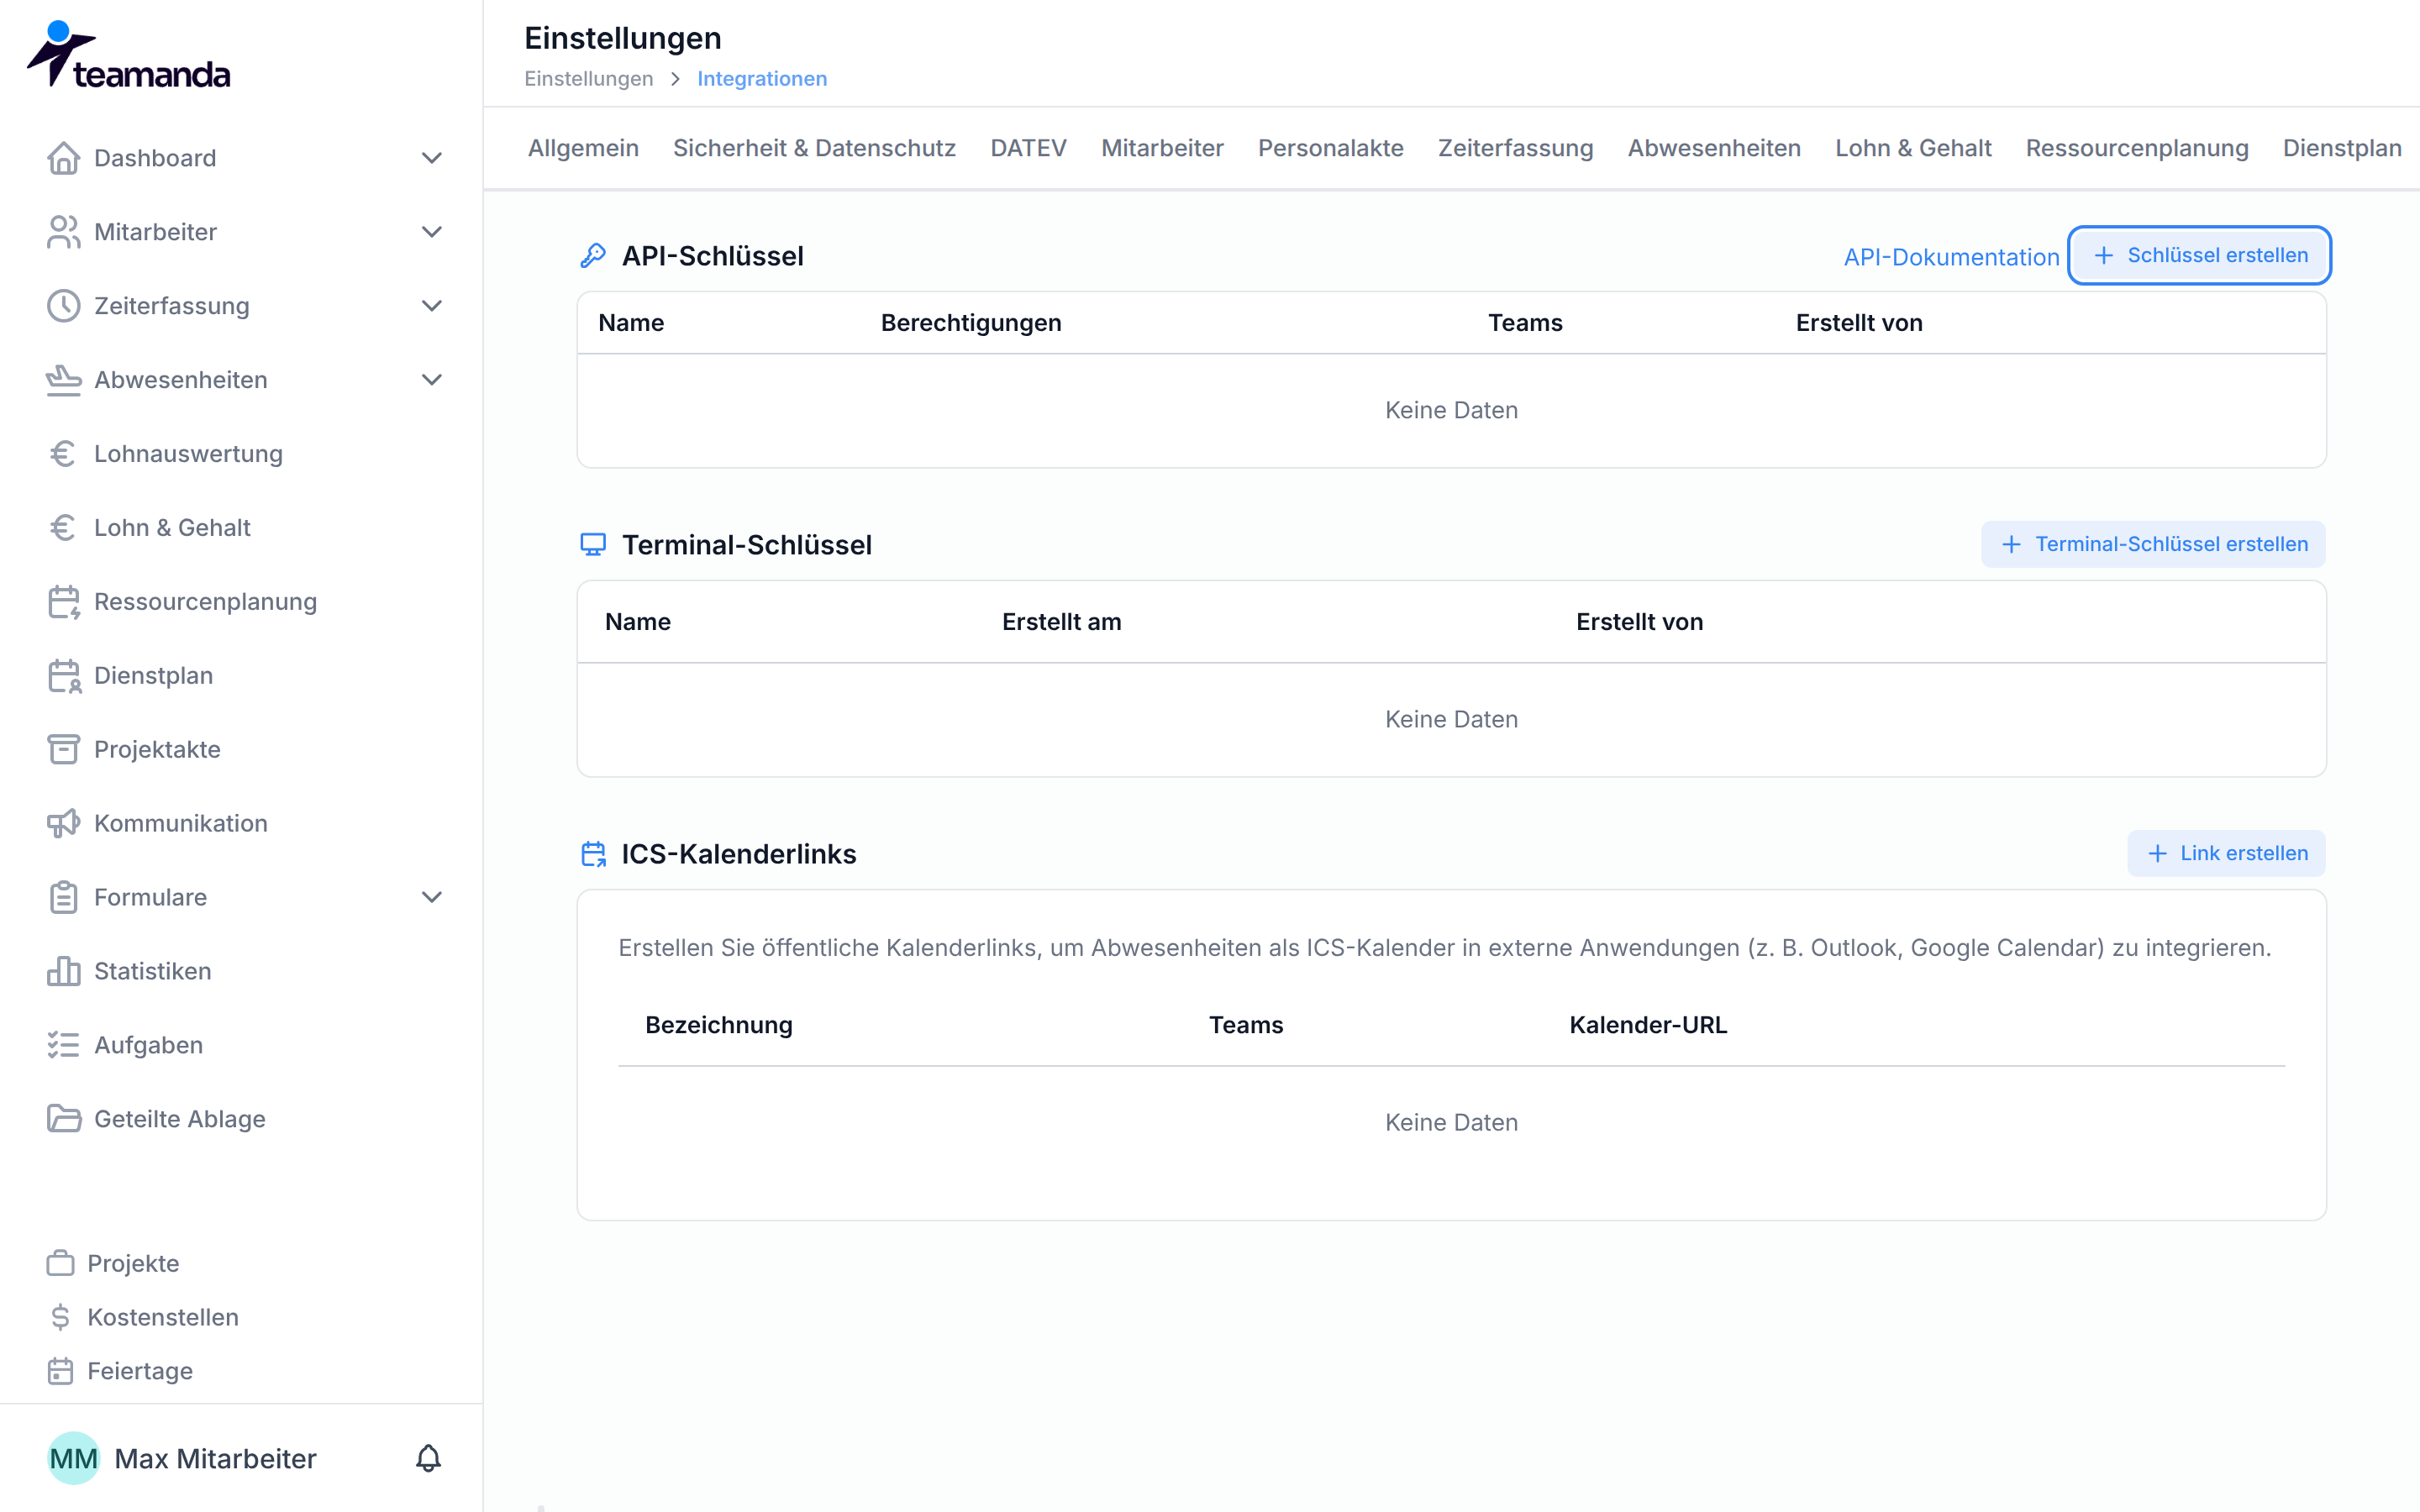
Task: Click the Geteilte Ablage folder icon
Action: [64, 1119]
